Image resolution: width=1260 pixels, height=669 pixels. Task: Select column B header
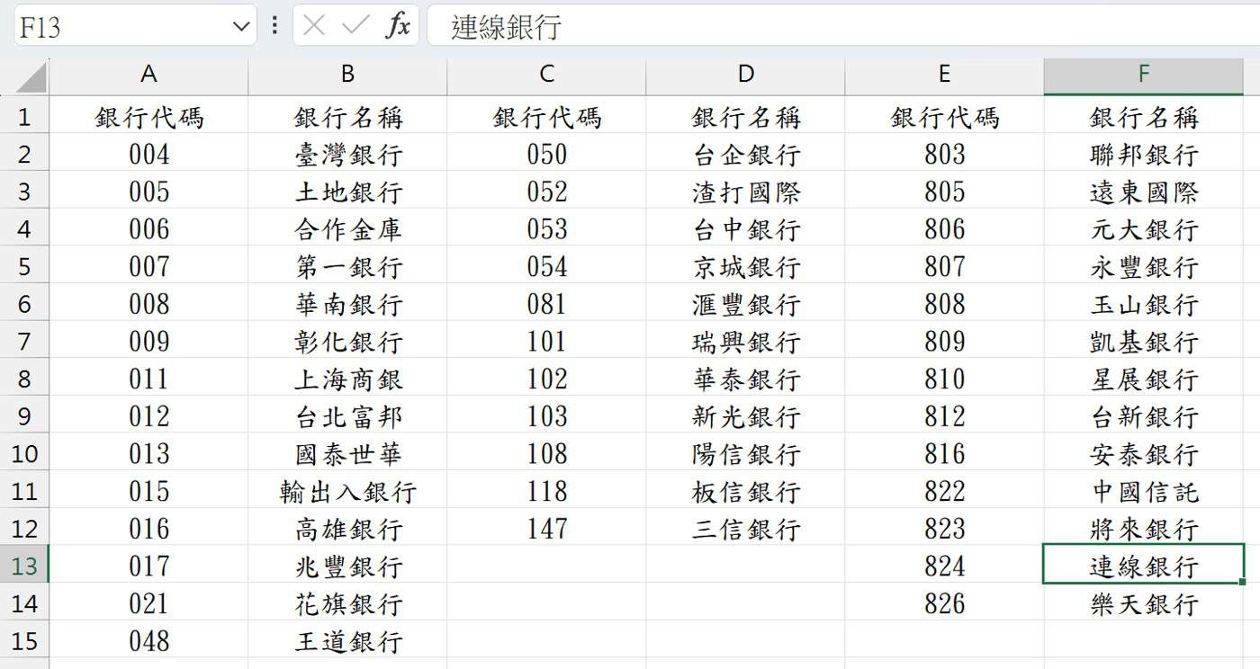coord(347,75)
